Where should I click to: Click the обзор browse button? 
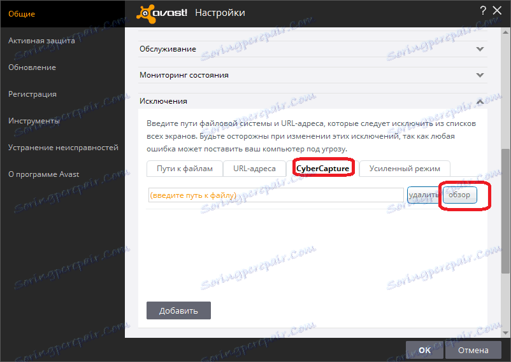pos(459,195)
